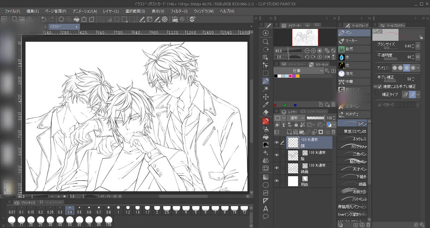Open the 補正タイプ dropdown arrow
Screen dimensions: 430x228
pyautogui.click(x=418, y=94)
